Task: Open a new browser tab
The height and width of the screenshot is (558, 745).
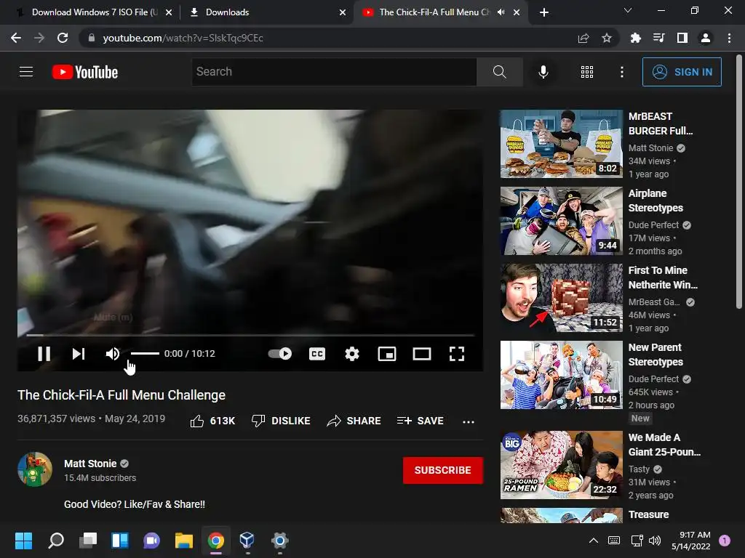Action: 544,12
